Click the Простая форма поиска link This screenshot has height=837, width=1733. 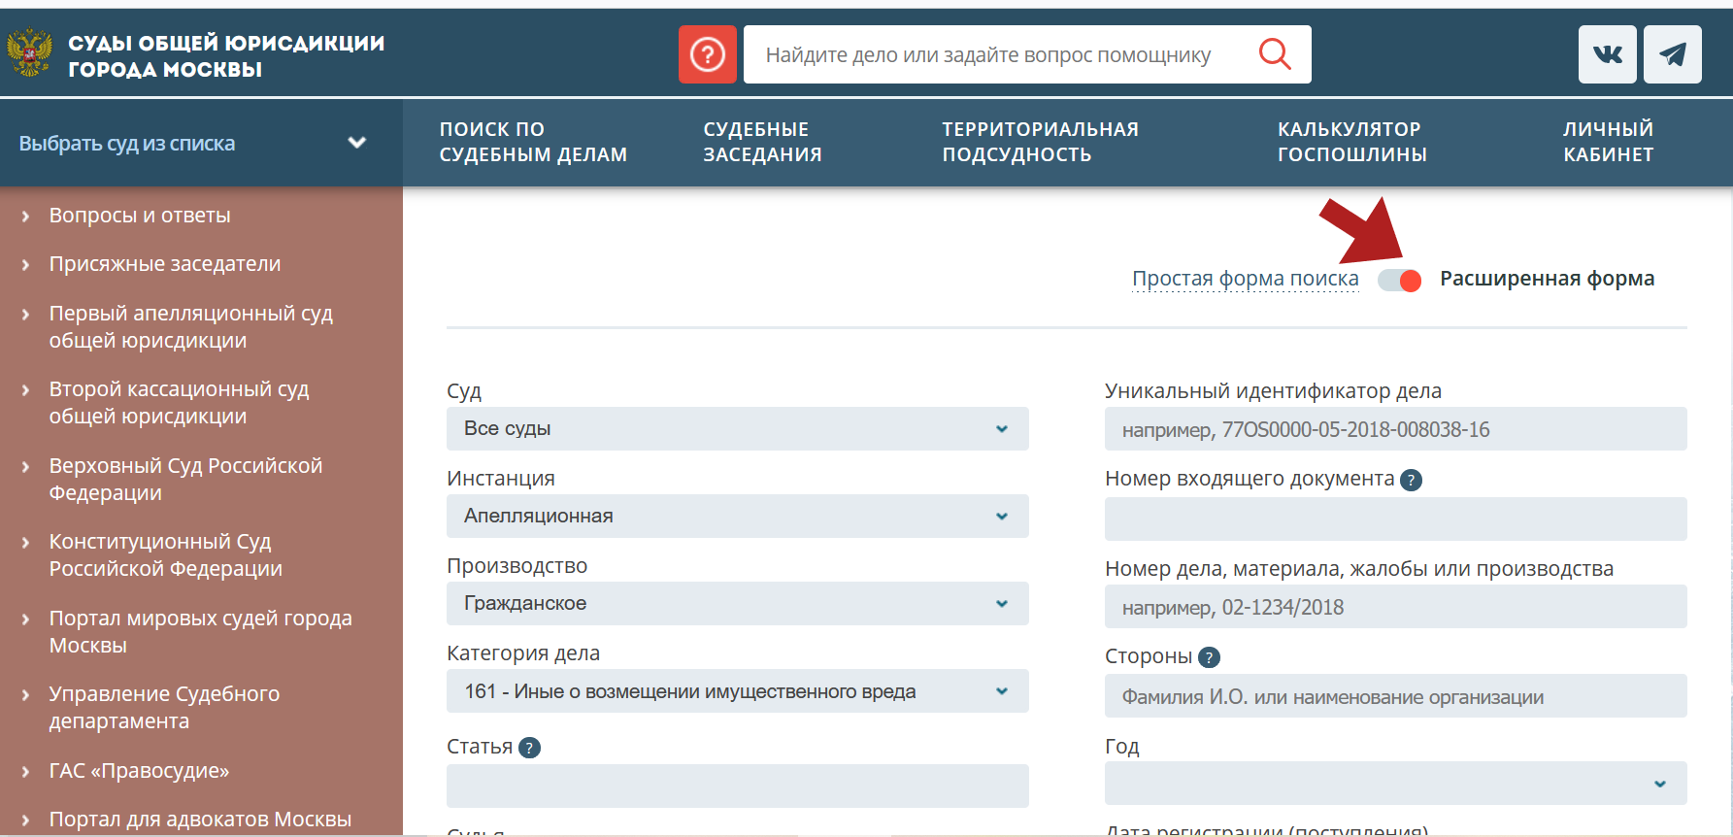tap(1245, 279)
